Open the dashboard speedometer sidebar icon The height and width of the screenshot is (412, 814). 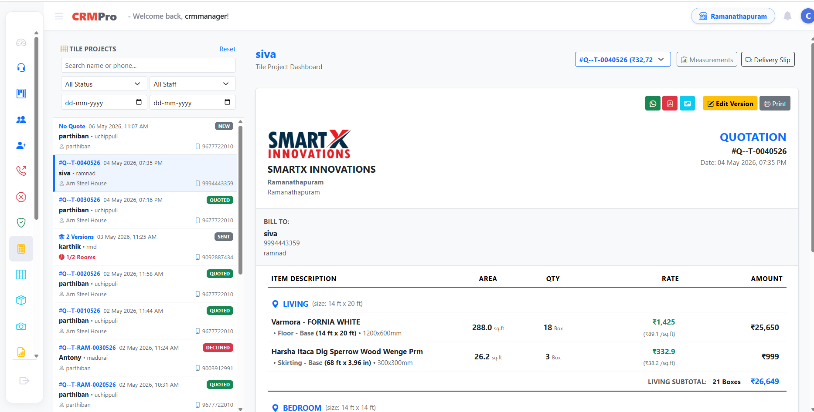click(21, 42)
